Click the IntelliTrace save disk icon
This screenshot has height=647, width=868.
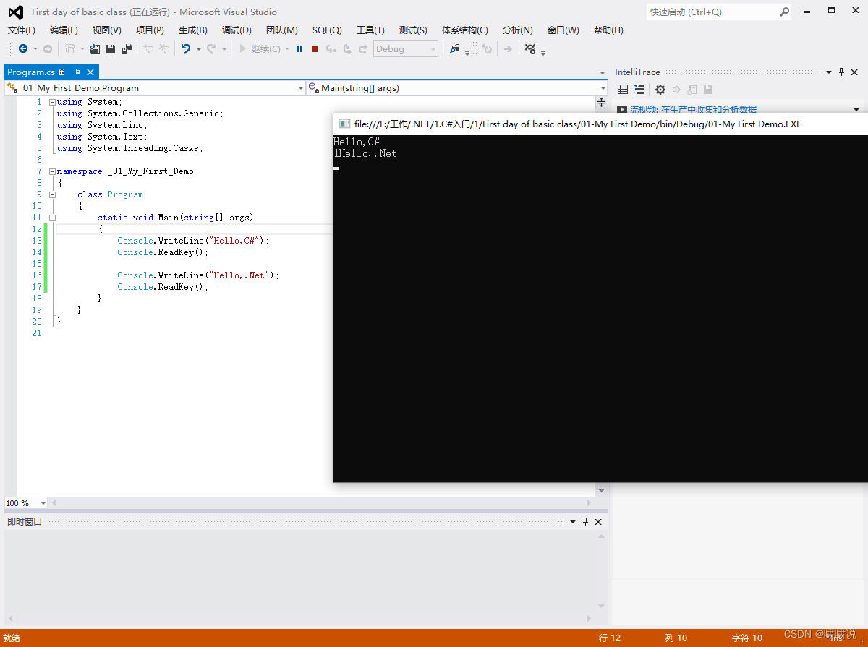(x=708, y=90)
